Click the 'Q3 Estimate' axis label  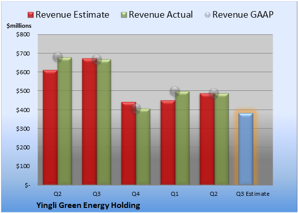(x=253, y=194)
